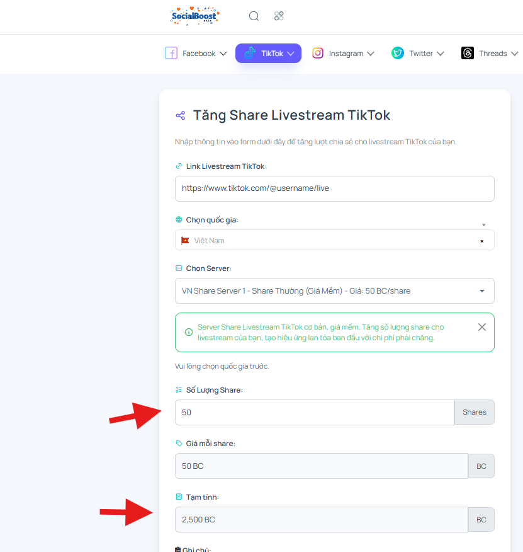Click the Số Lượng Share quantity field

coord(315,412)
